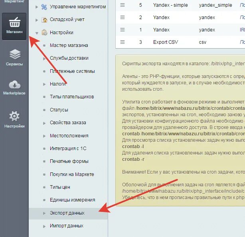Select Службы доставки label
Screen dimensions: 245x237
coord(69,58)
